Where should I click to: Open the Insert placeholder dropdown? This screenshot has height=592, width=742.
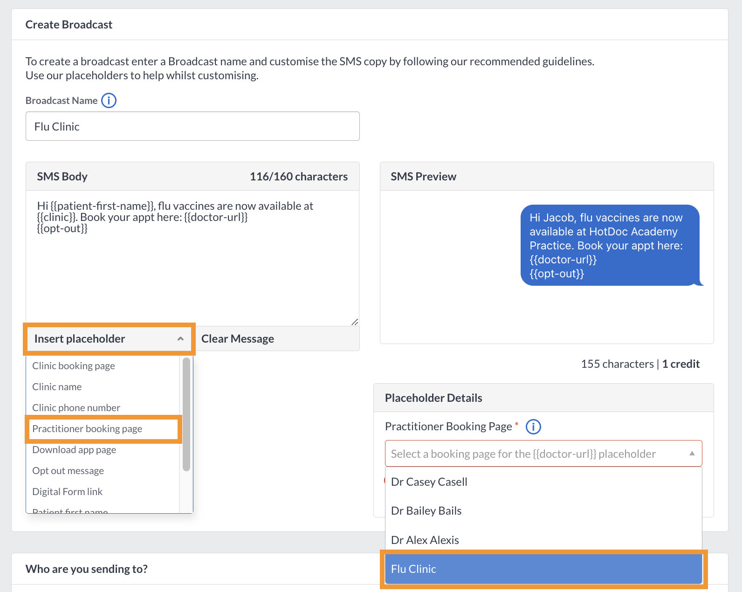[109, 339]
